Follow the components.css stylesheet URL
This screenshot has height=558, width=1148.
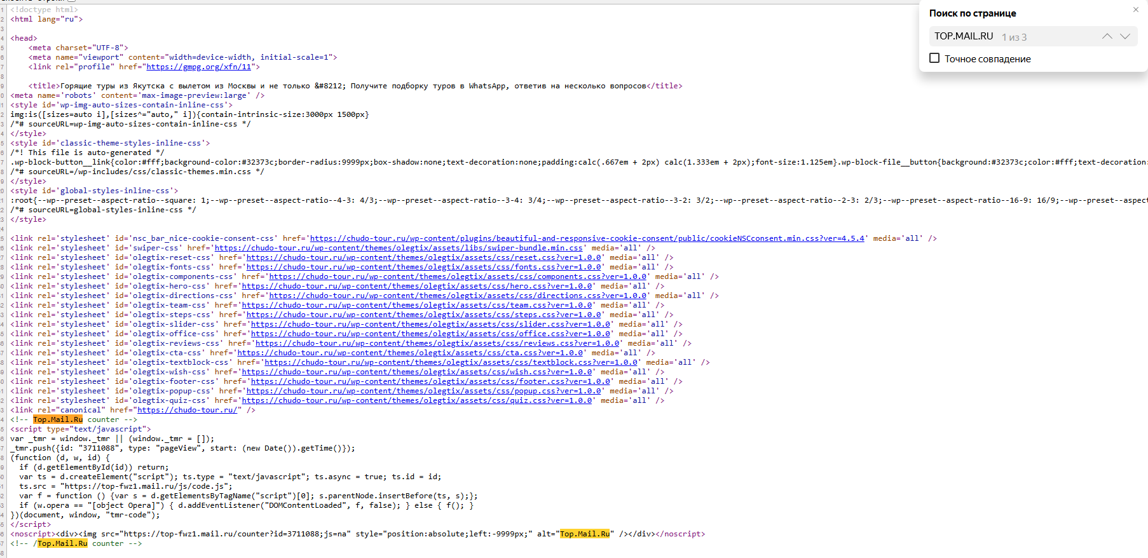(458, 276)
